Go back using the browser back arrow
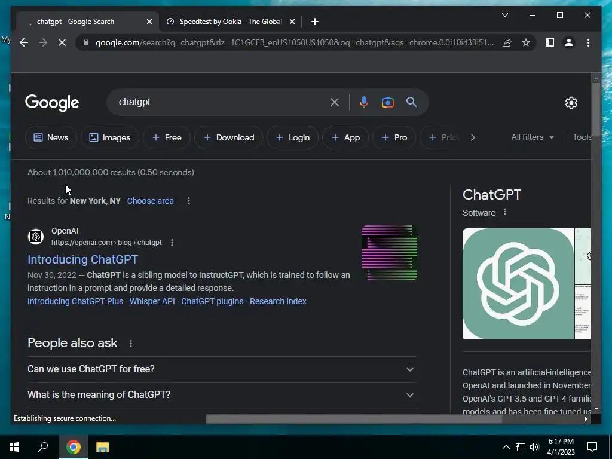612x459 pixels. 24,42
